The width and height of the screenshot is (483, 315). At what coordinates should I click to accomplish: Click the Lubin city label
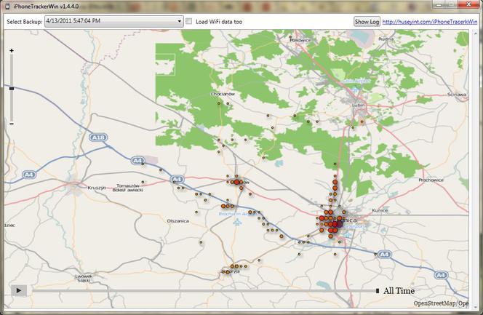pos(358,105)
